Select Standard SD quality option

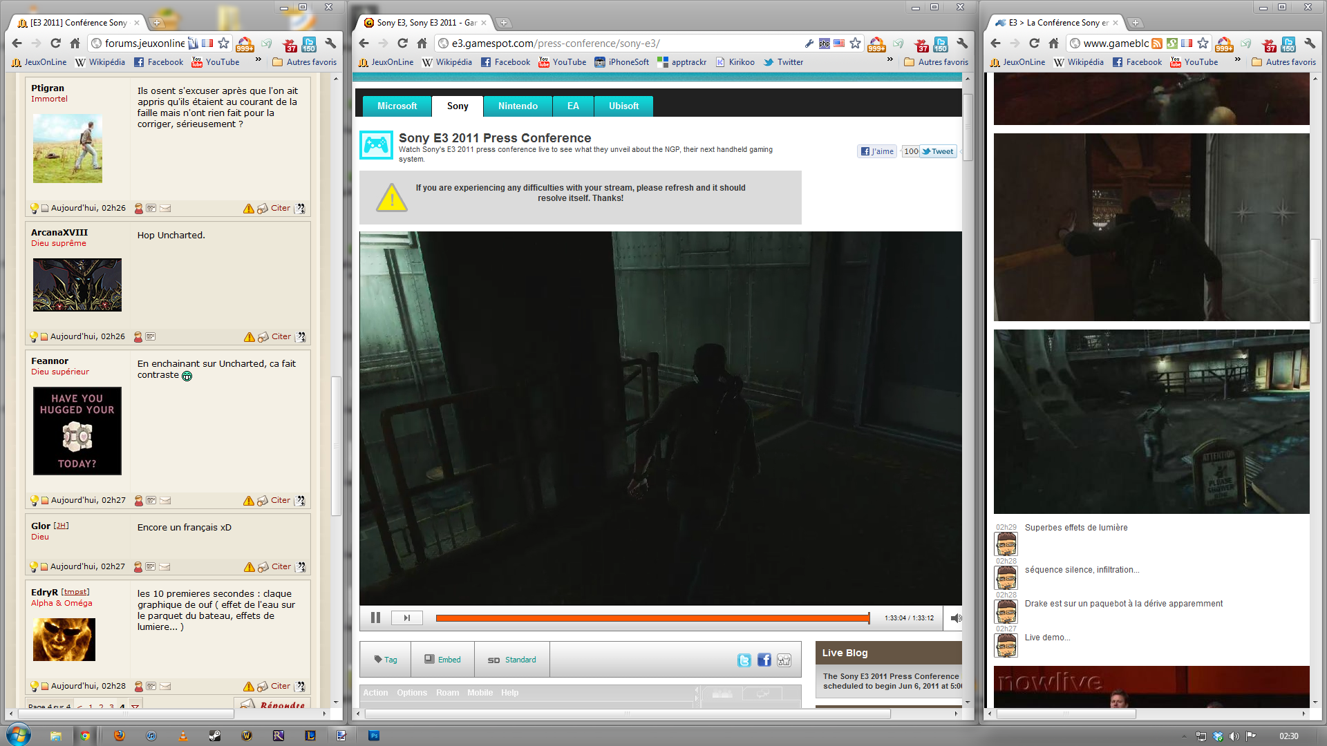[512, 660]
